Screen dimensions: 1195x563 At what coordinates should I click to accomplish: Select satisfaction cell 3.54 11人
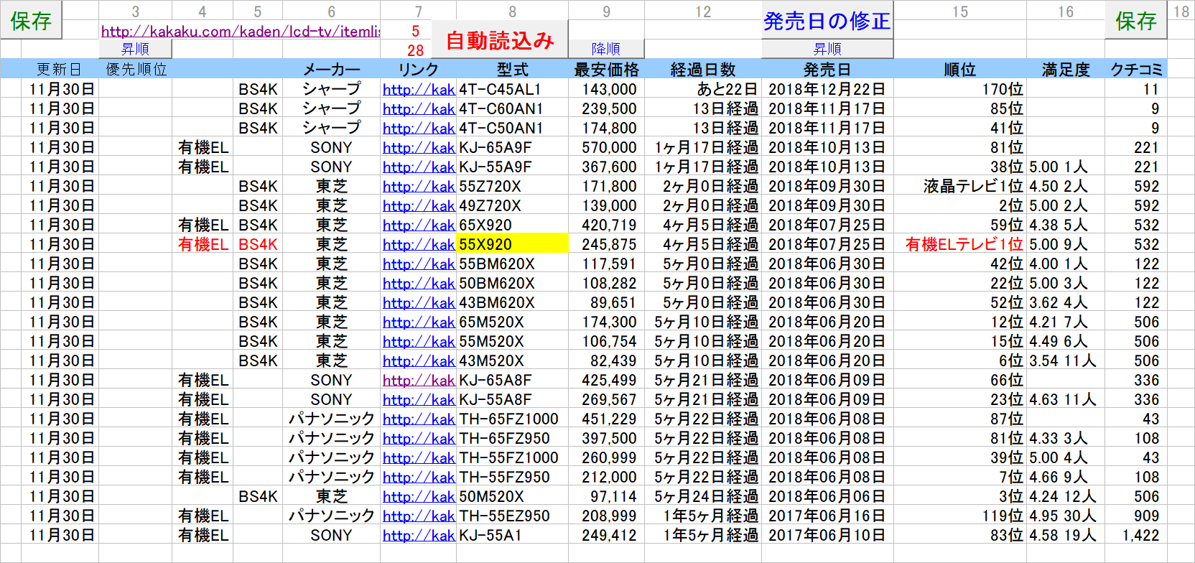pyautogui.click(x=1066, y=360)
